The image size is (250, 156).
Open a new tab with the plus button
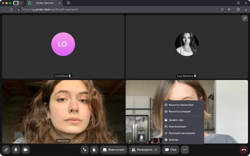[x=68, y=3]
